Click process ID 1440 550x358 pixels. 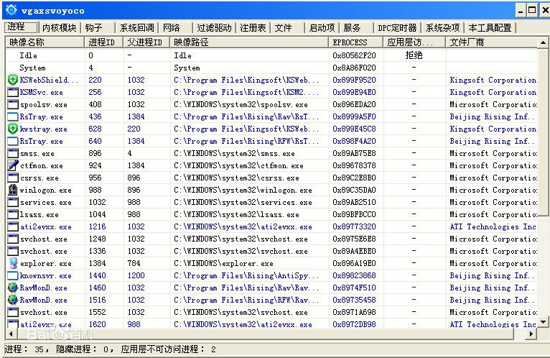tap(97, 276)
